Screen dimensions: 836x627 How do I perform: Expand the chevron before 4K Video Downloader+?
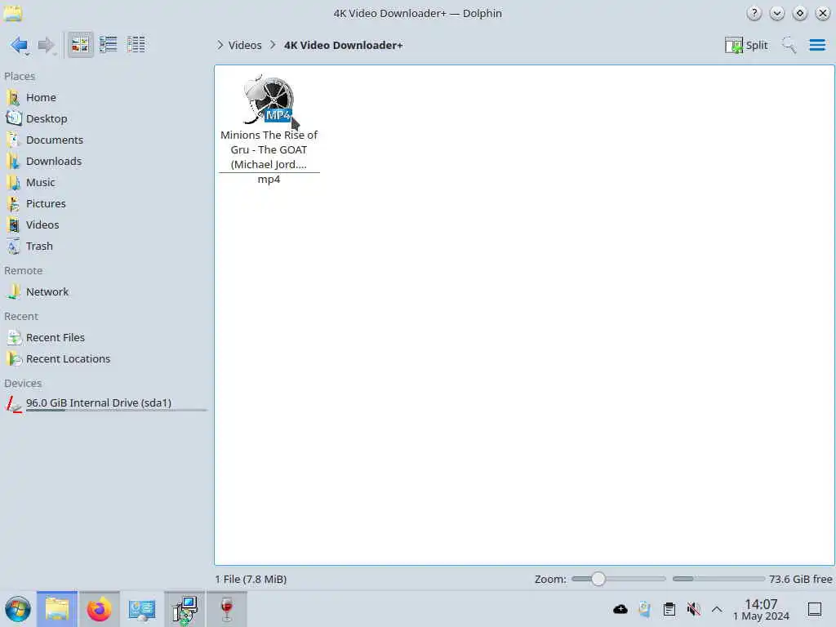click(x=273, y=46)
